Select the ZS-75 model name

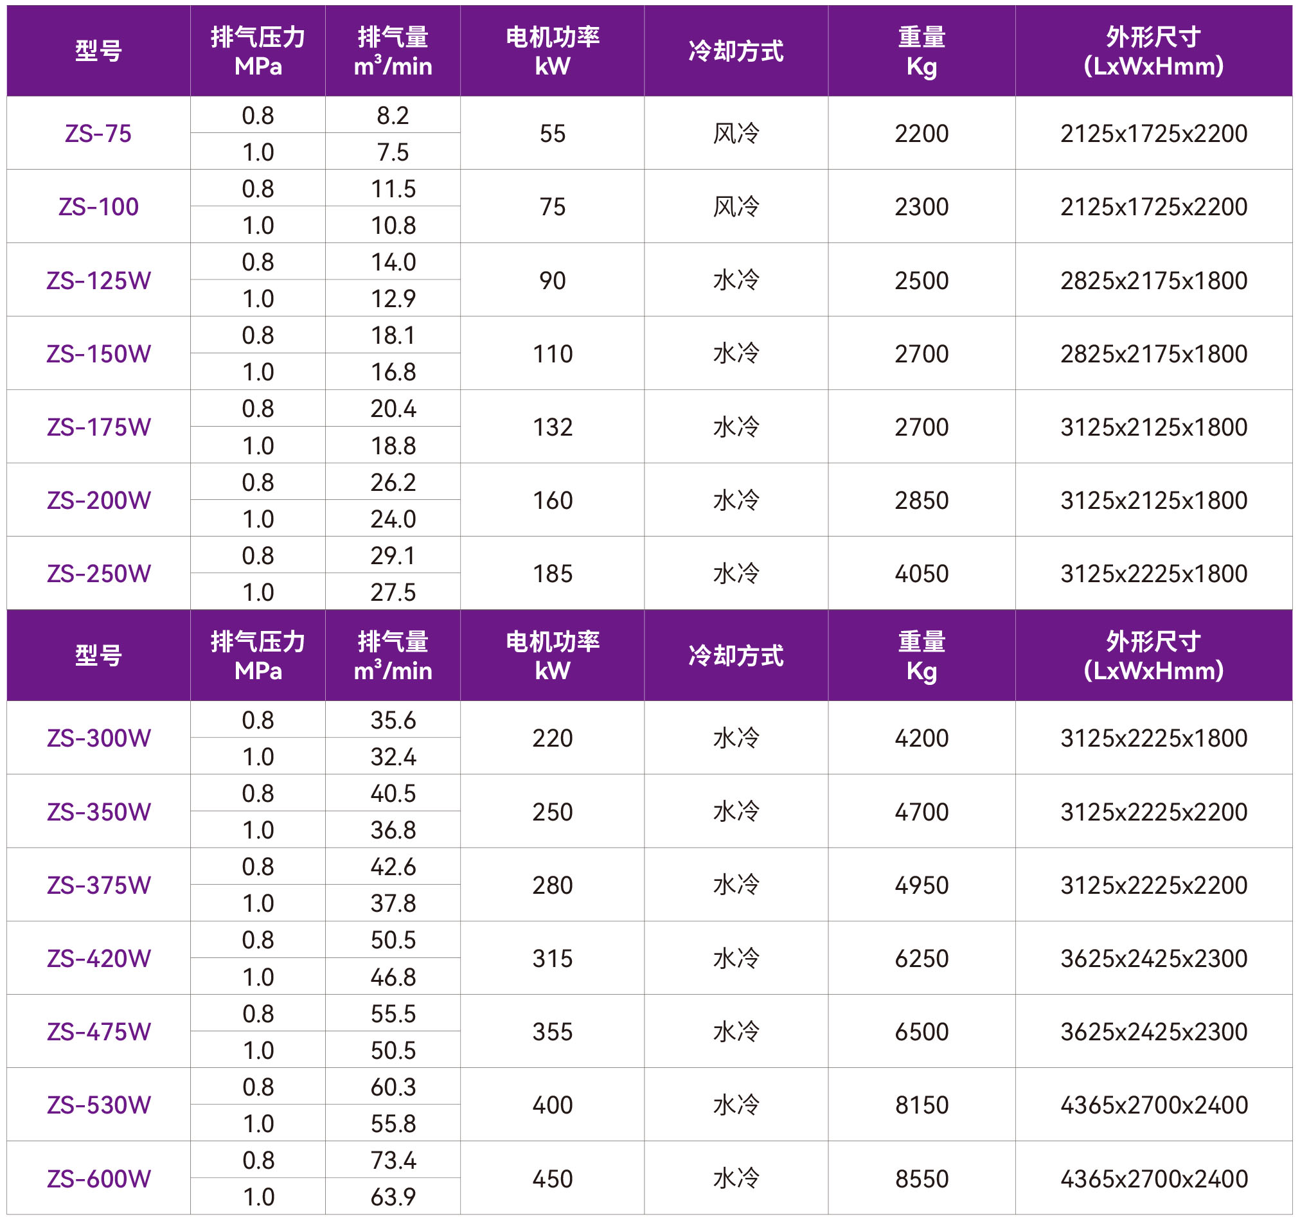pos(97,132)
